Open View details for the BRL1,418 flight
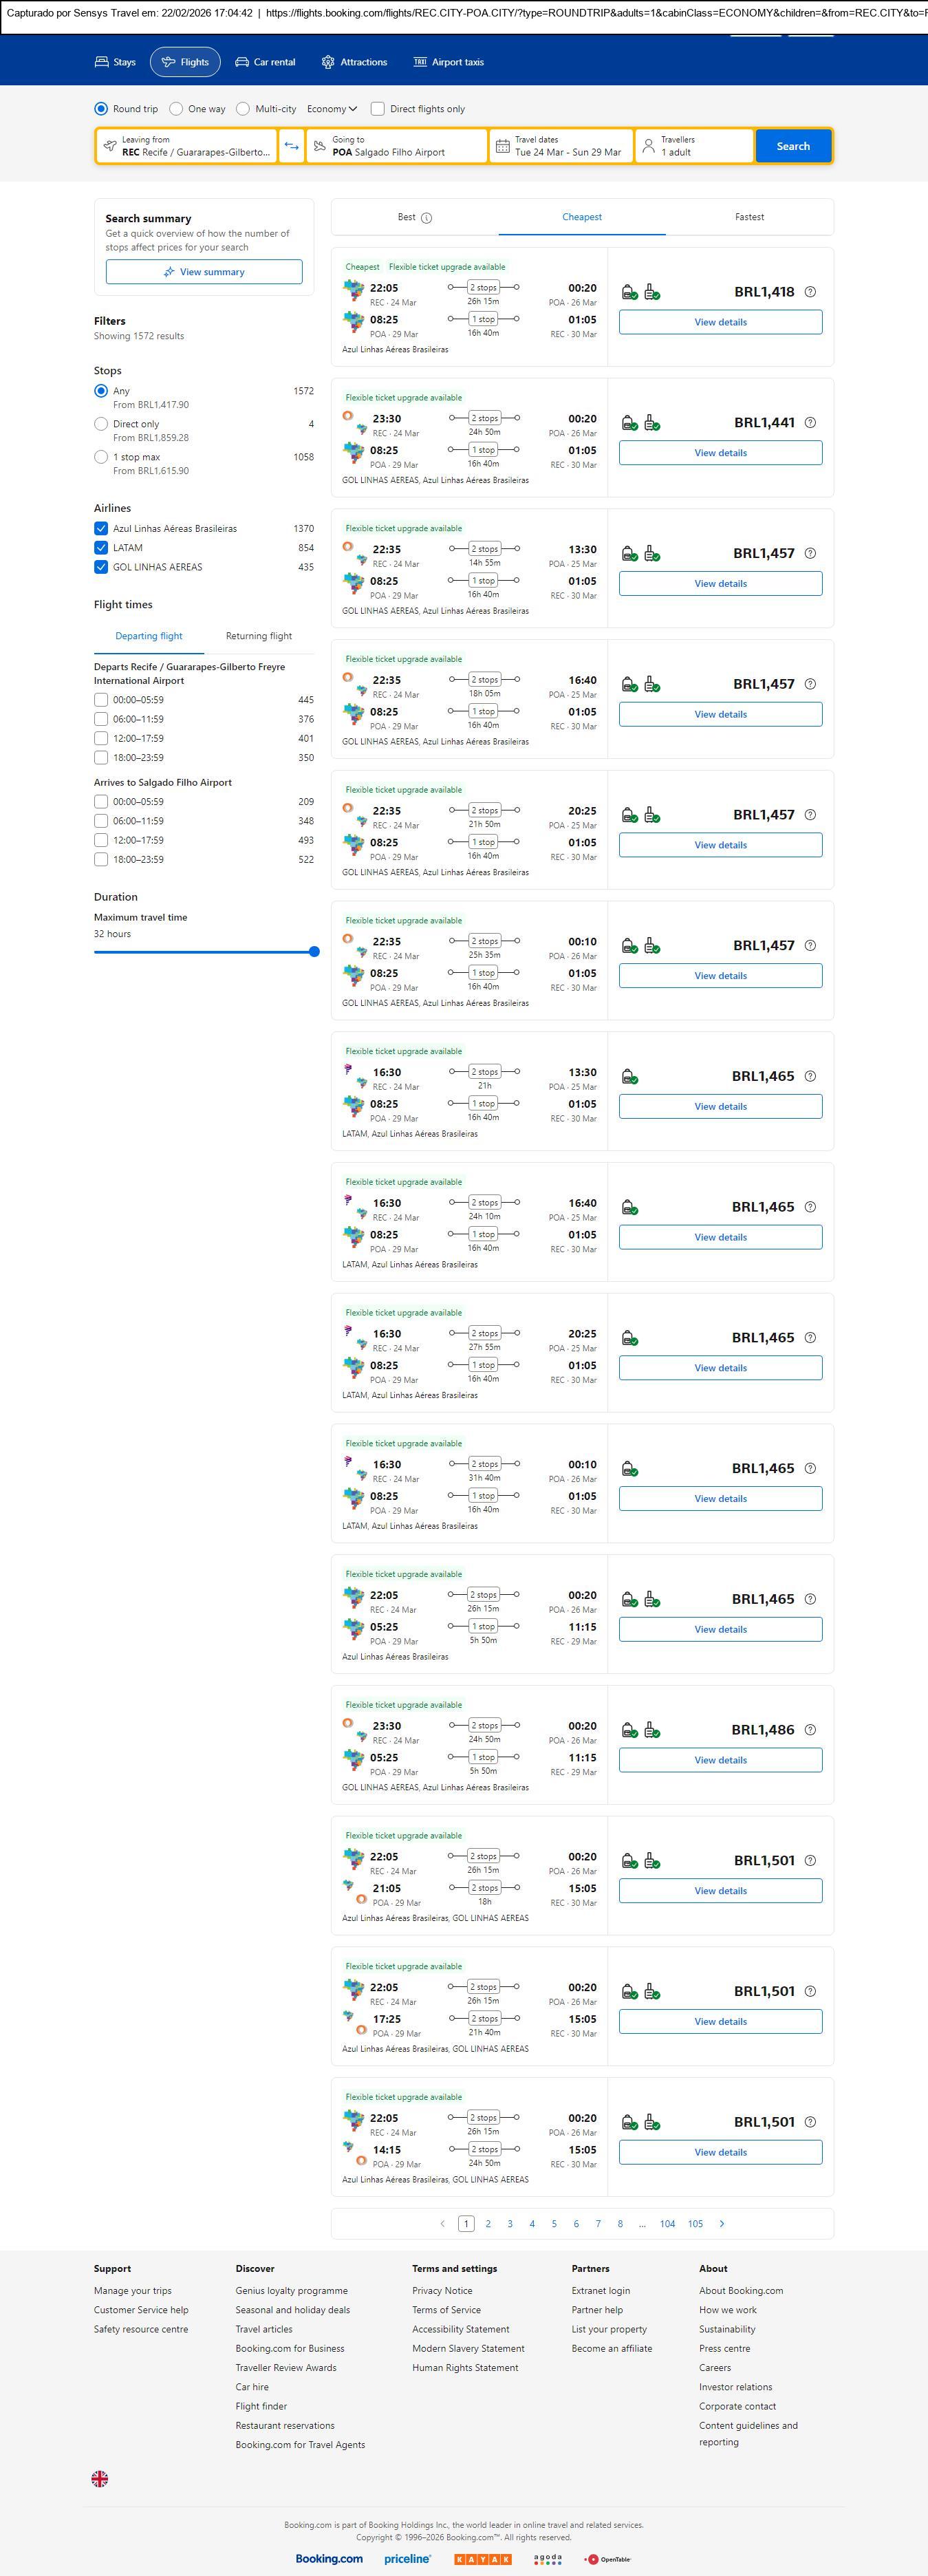Image resolution: width=928 pixels, height=2576 pixels. [720, 322]
